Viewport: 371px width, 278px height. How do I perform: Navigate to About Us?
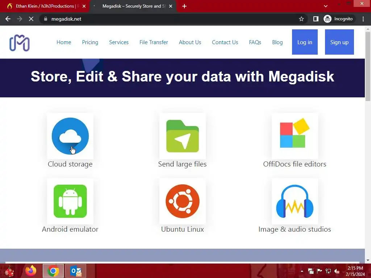click(190, 42)
